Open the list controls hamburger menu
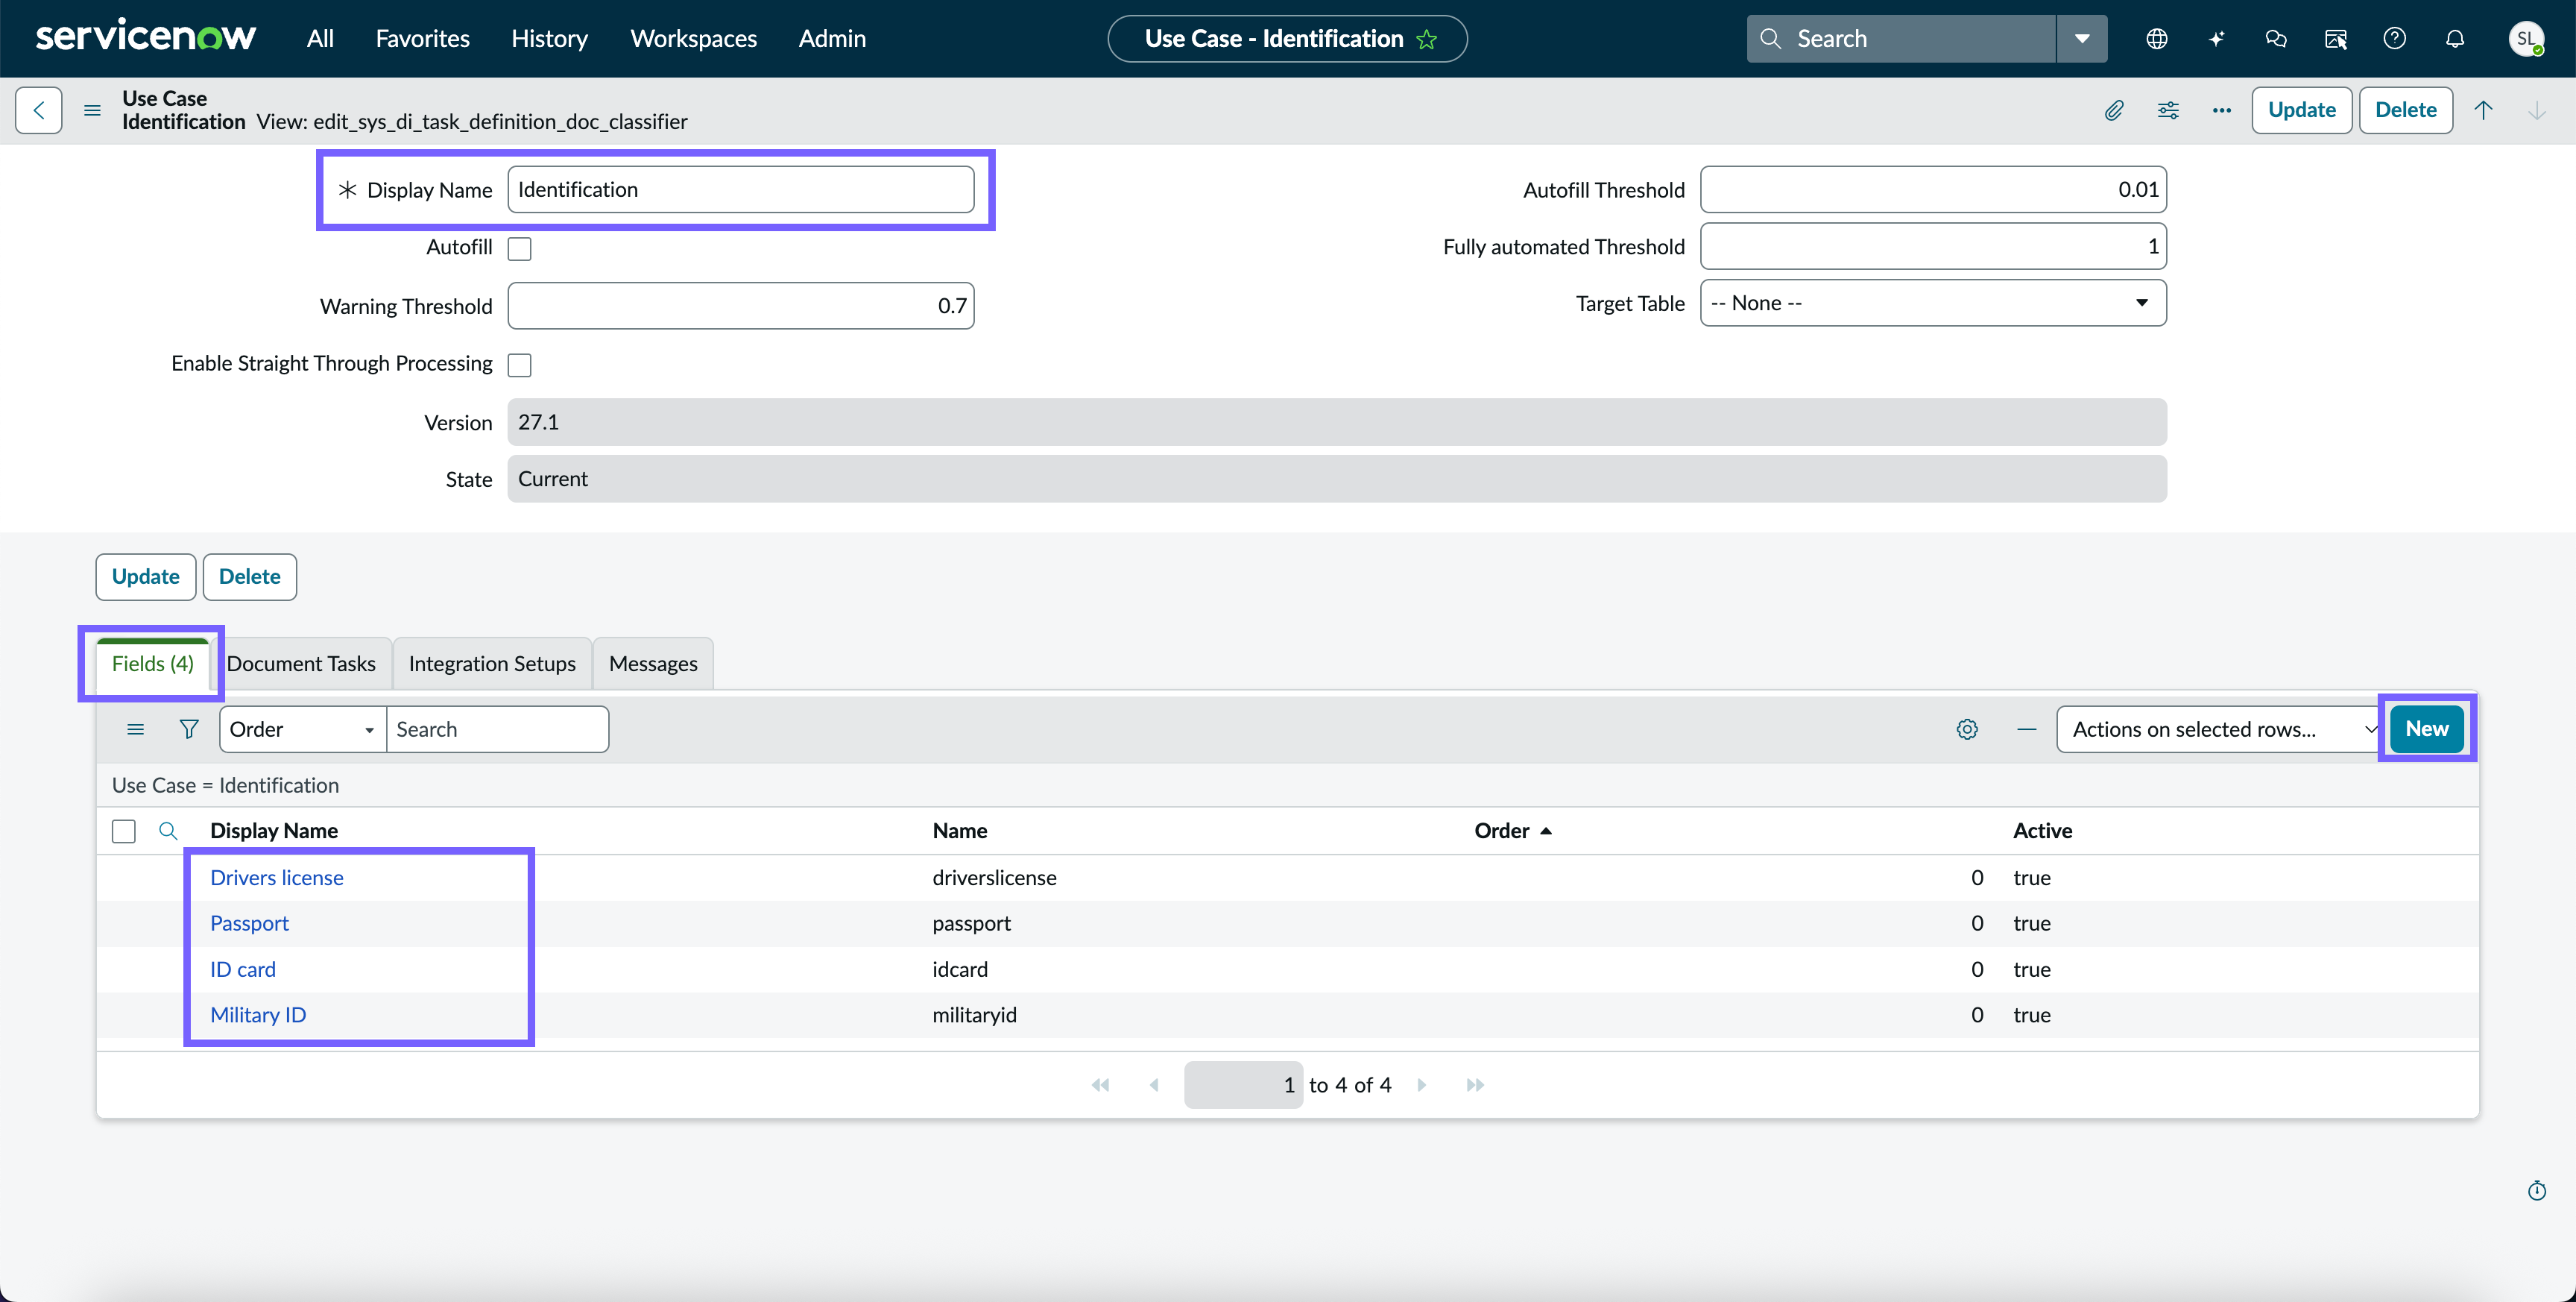 (x=135, y=729)
